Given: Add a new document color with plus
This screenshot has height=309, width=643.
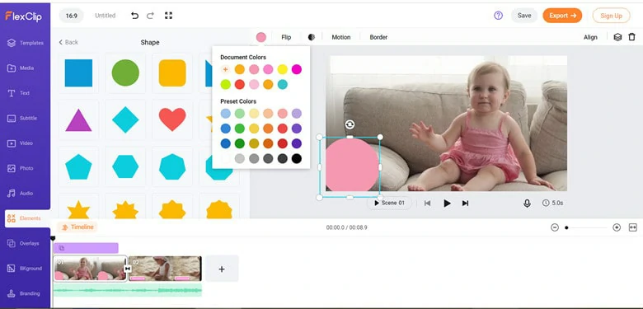Looking at the screenshot, I should click(x=225, y=69).
